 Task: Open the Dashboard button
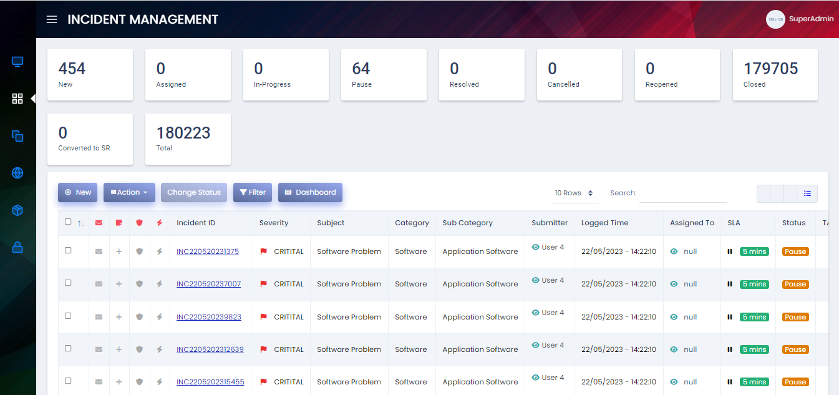pyautogui.click(x=310, y=192)
